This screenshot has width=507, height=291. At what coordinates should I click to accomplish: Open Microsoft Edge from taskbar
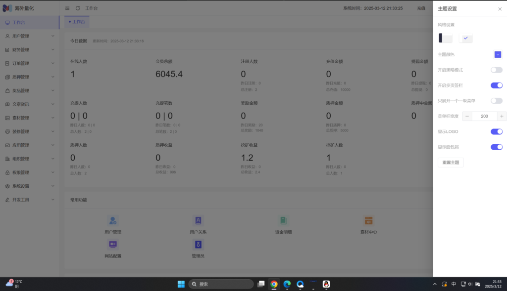[x=287, y=284]
